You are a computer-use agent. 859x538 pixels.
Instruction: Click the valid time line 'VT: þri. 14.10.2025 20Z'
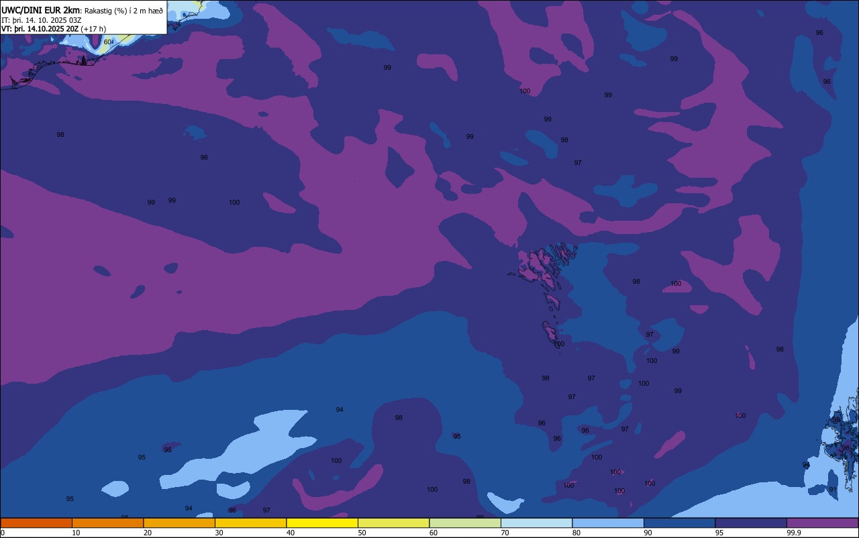click(40, 29)
